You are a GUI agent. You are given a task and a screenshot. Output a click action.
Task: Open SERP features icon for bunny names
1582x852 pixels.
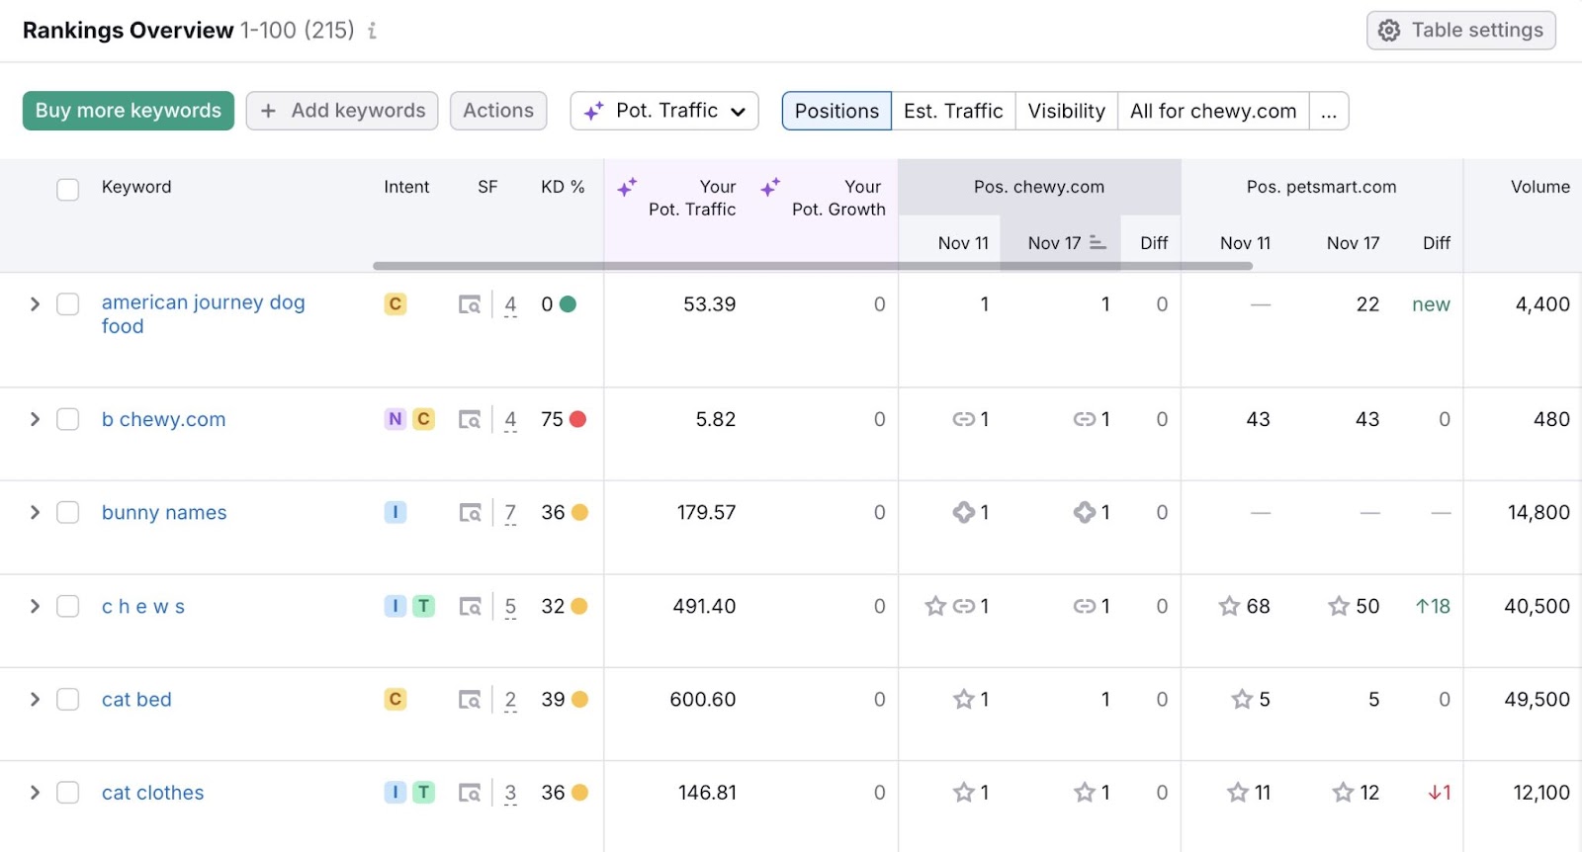click(x=470, y=513)
